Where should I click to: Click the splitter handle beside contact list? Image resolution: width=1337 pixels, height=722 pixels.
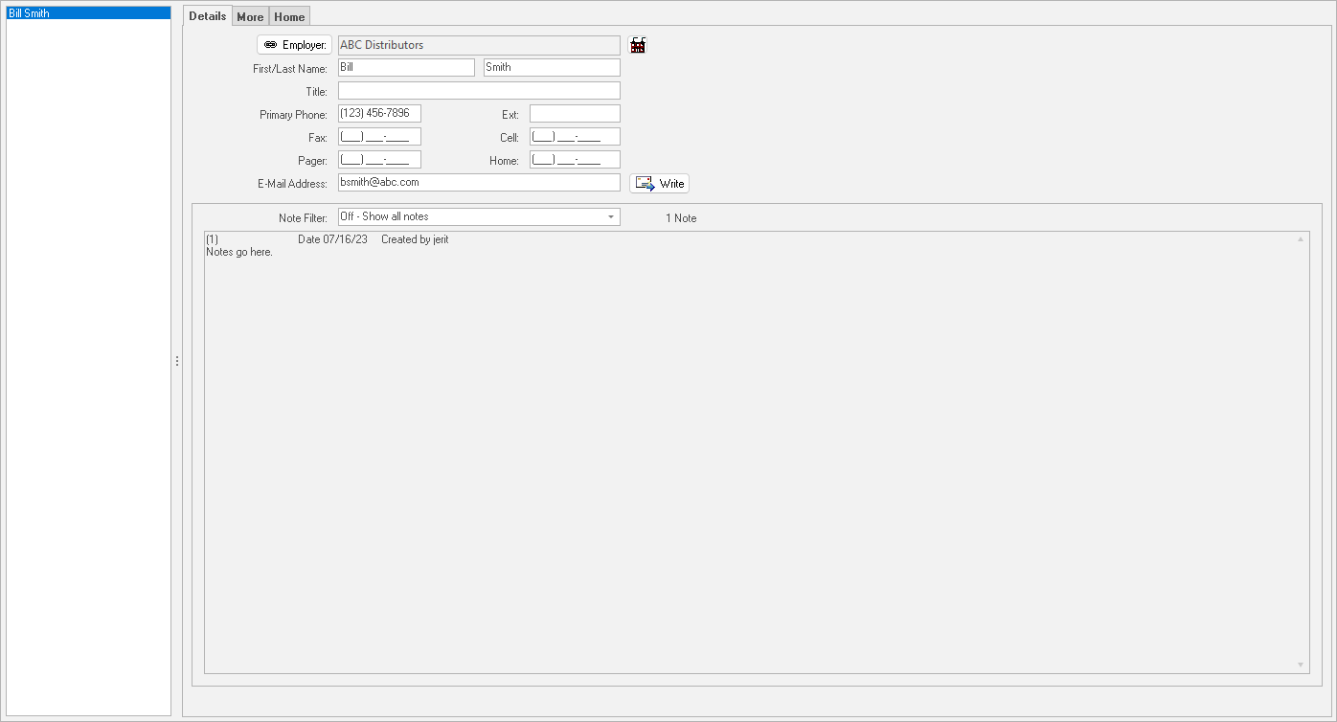click(177, 361)
